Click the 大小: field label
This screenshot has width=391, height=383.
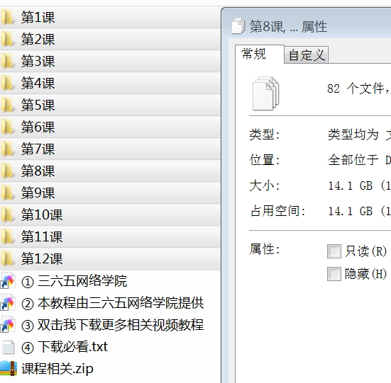265,185
